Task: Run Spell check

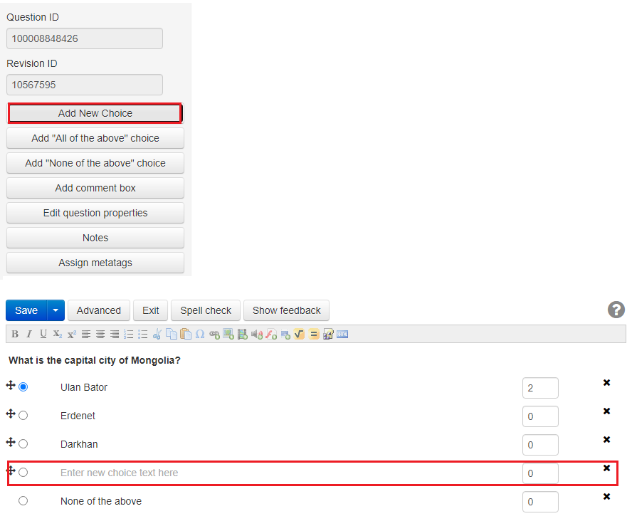Action: tap(206, 310)
